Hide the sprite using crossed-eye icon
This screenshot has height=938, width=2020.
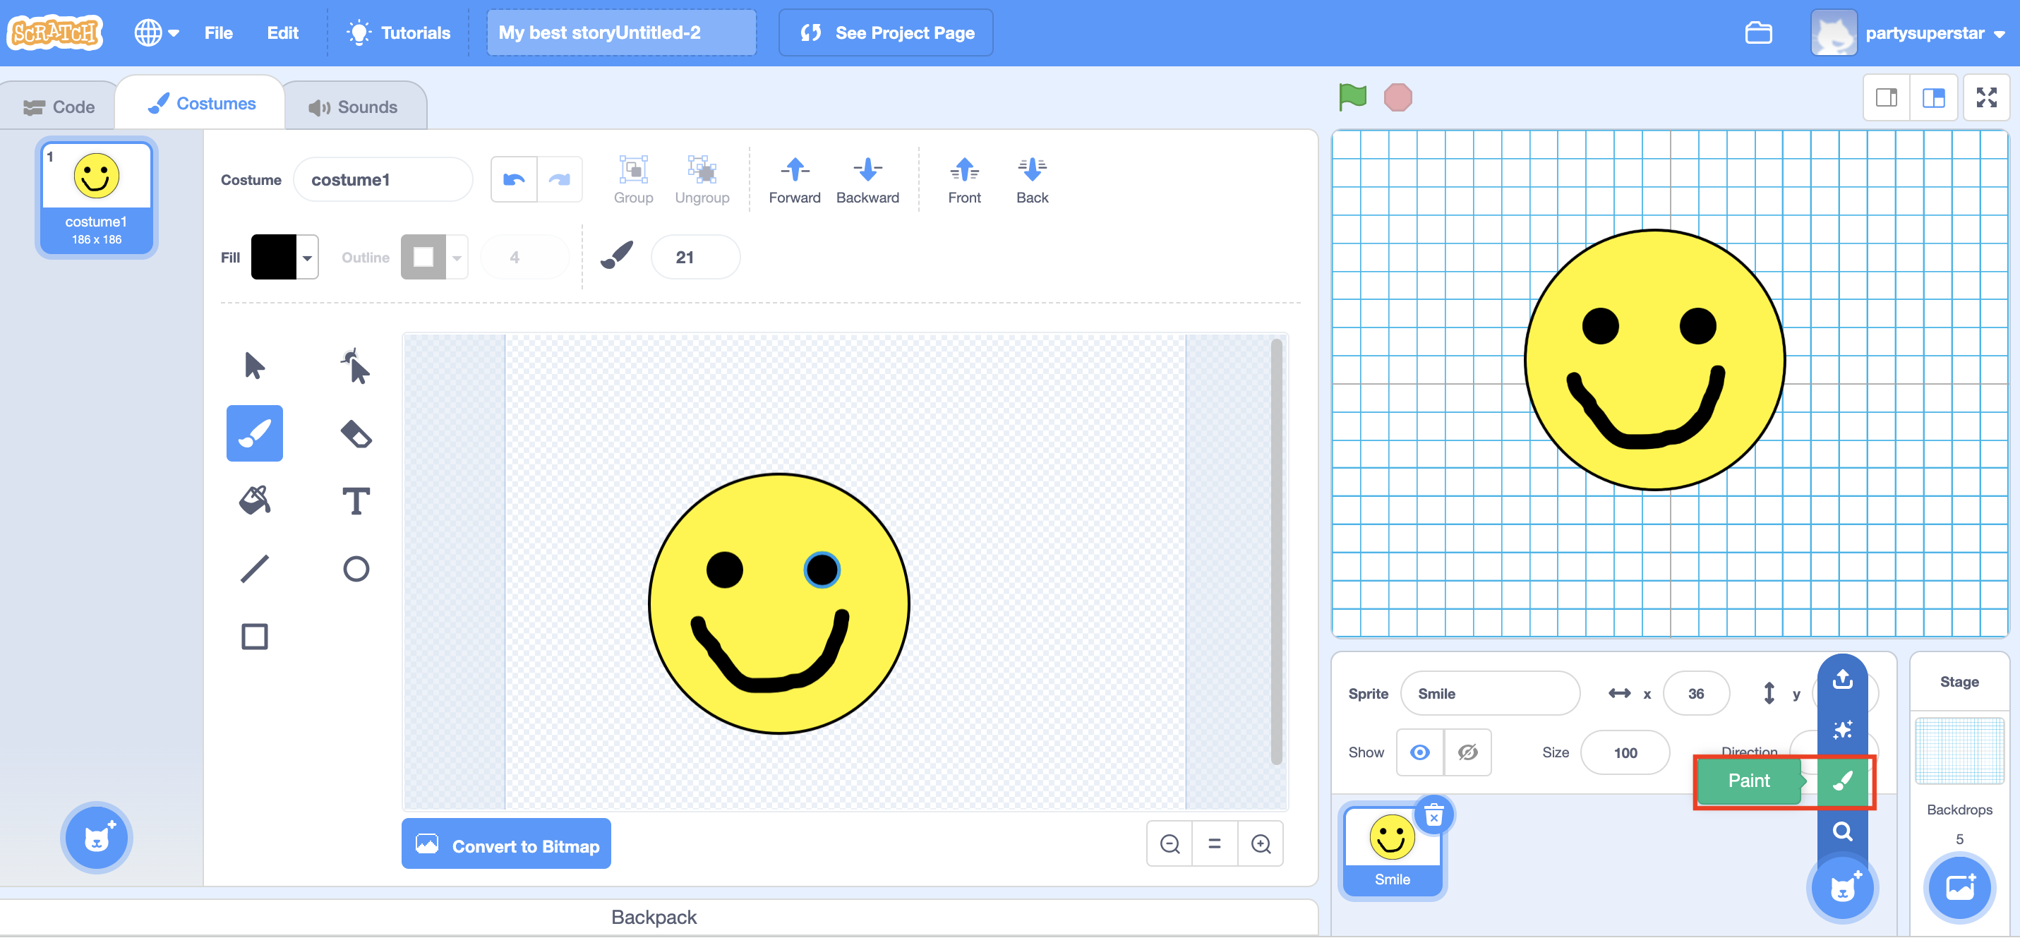[x=1467, y=752]
